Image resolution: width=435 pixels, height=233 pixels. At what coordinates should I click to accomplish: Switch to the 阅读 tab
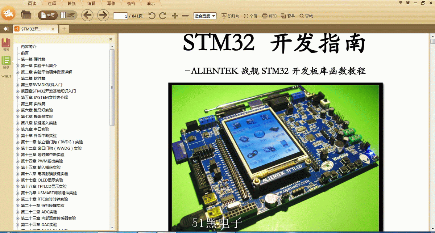coord(32,4)
